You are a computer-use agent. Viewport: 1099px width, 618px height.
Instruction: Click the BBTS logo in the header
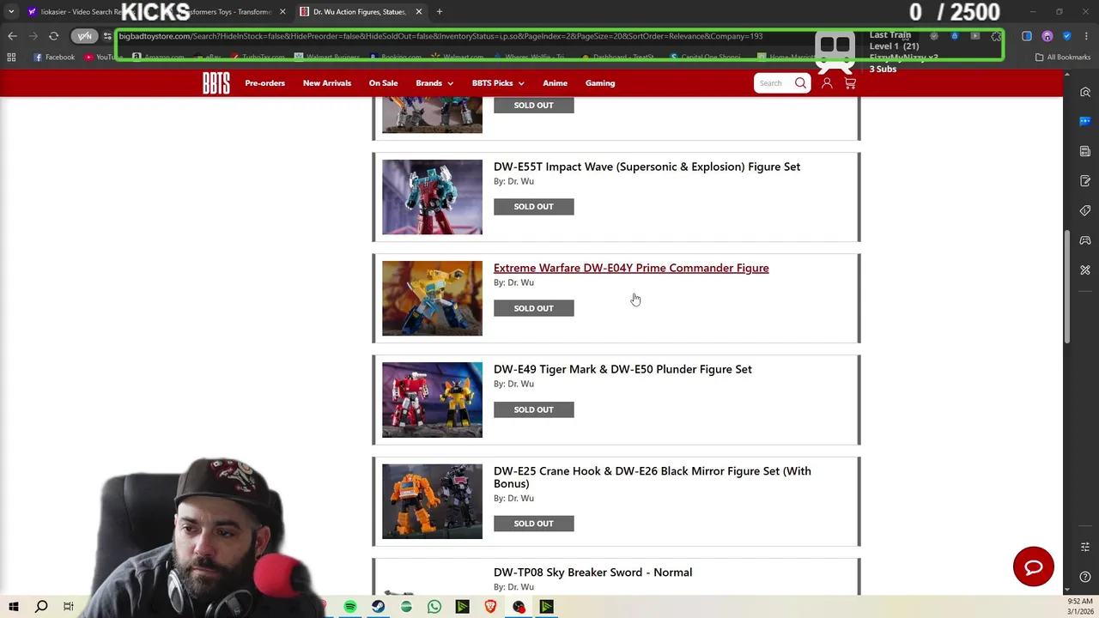(216, 83)
